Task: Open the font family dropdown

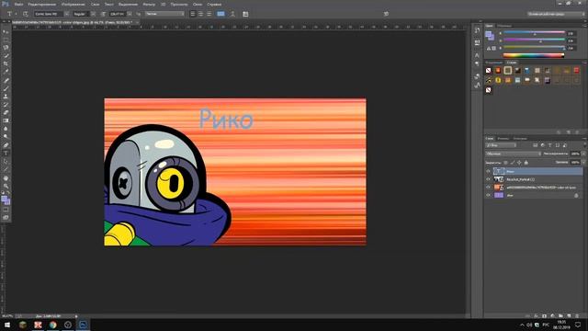Action: pos(66,14)
